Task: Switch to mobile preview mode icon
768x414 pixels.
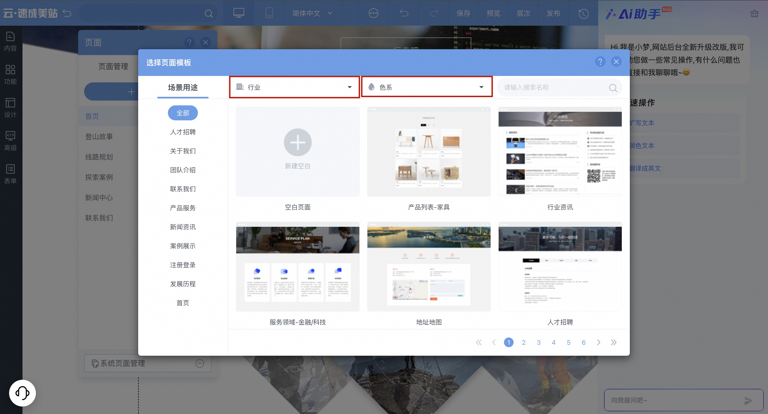Action: tap(269, 13)
